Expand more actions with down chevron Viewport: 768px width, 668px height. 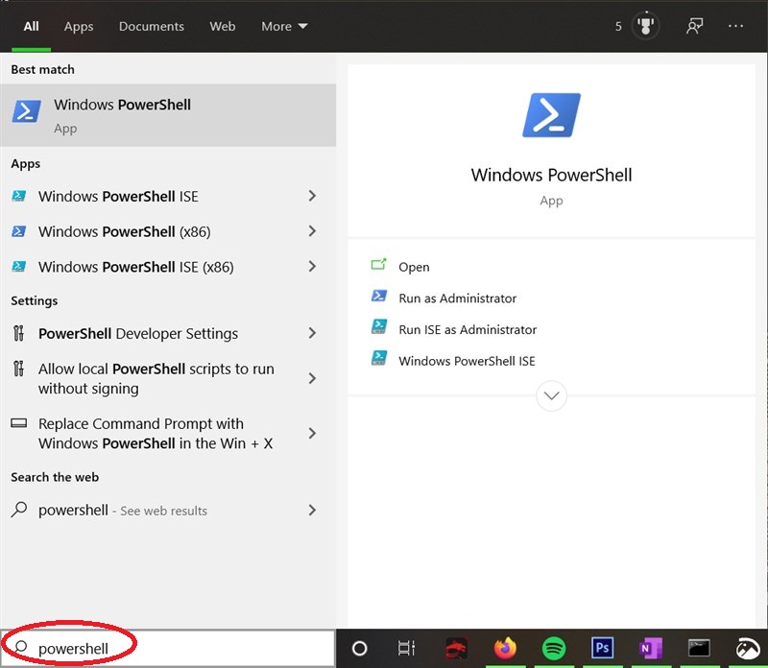552,395
